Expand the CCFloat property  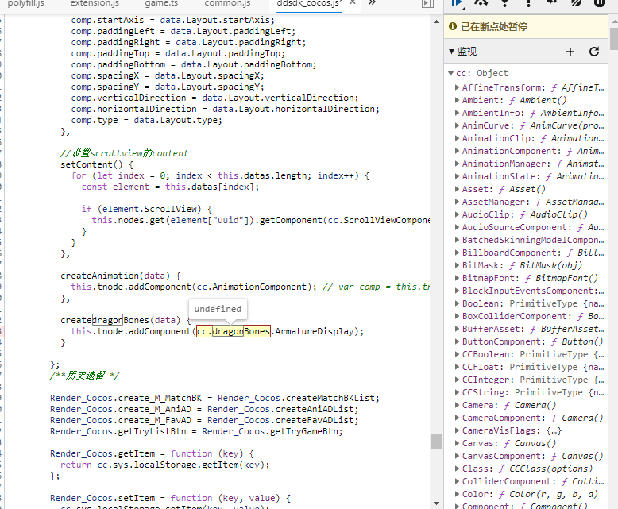pyautogui.click(x=457, y=367)
